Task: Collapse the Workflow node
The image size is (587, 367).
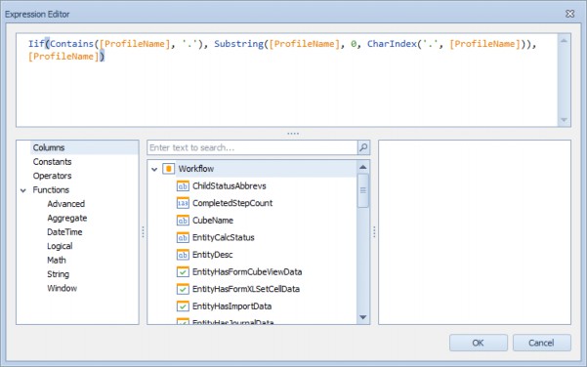Action: [x=154, y=169]
